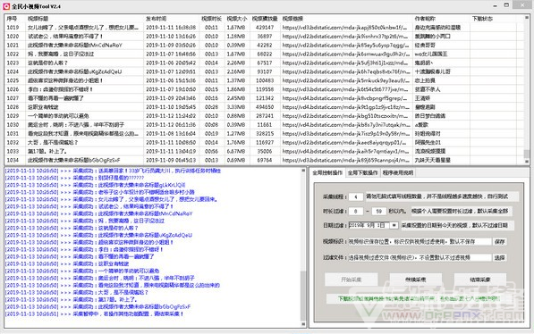
Task: Click the 选择 button beside the 过滤文件 field
Action: click(500, 257)
